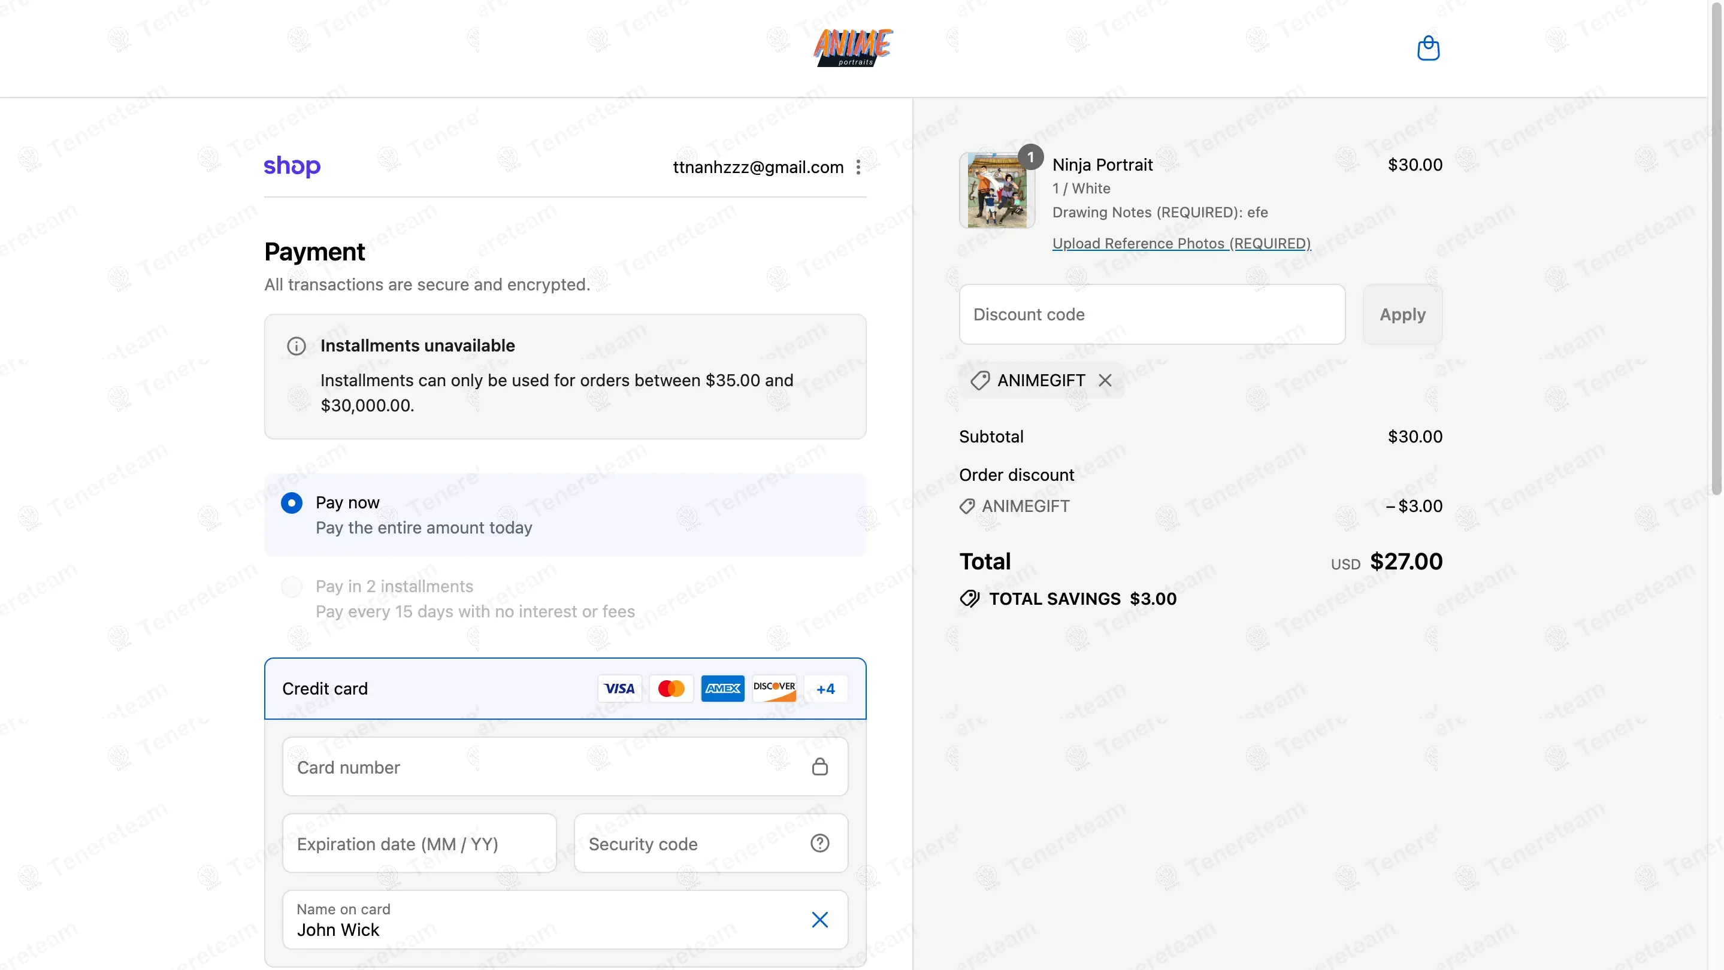Click the Ninja Portrait product thumbnail
The image size is (1724, 970).
[x=997, y=190]
